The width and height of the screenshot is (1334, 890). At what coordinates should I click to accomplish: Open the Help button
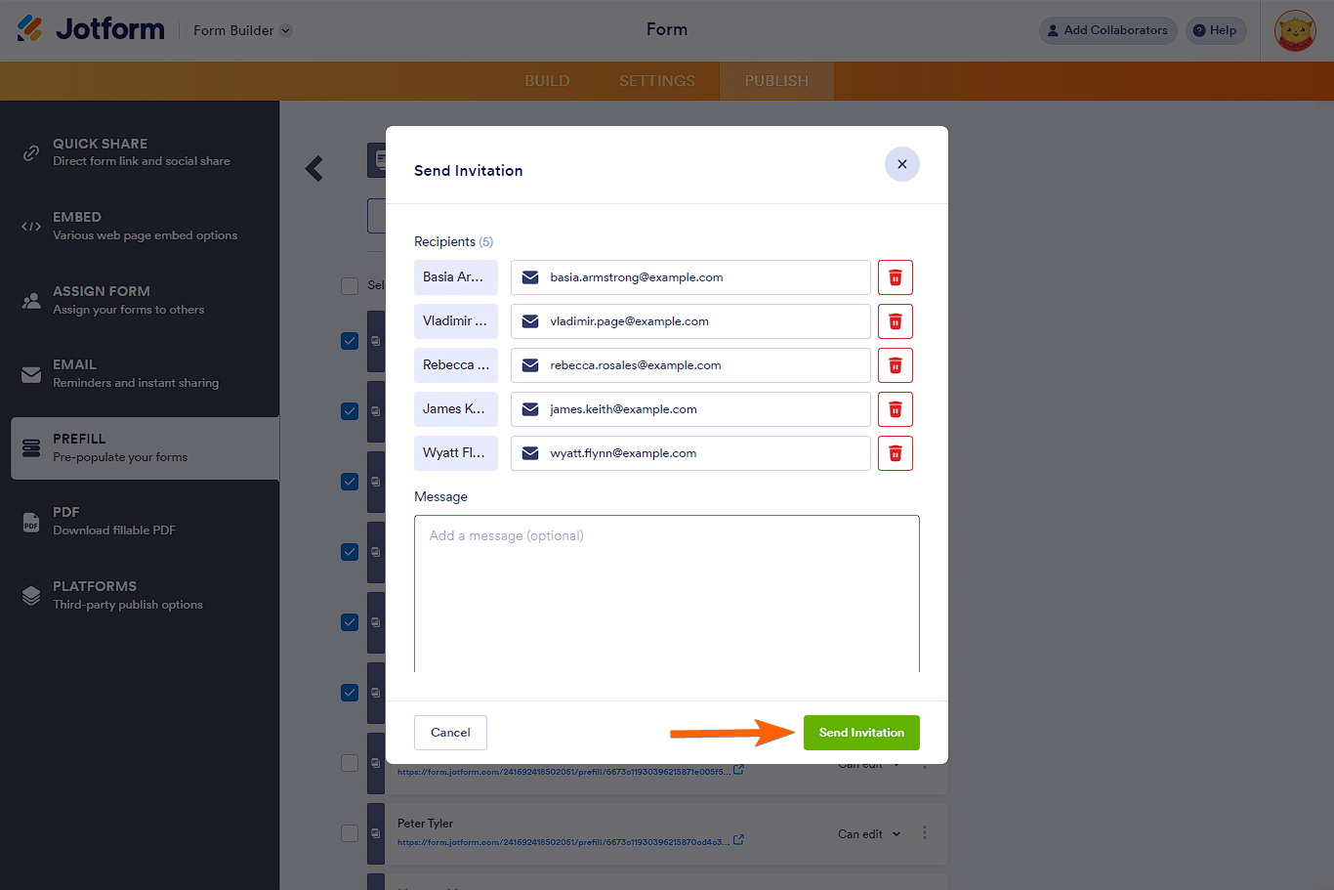[1216, 30]
